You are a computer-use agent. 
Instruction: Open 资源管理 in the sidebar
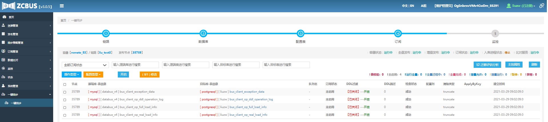click(13, 26)
